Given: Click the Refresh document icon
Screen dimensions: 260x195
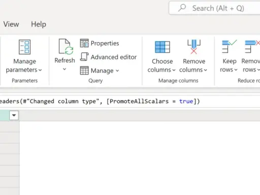Looking at the screenshot, I should pyautogui.click(x=66, y=47).
